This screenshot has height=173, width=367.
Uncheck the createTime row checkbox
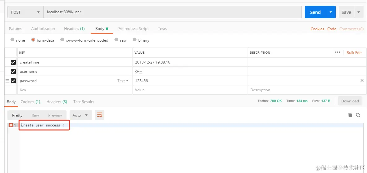pyautogui.click(x=13, y=62)
